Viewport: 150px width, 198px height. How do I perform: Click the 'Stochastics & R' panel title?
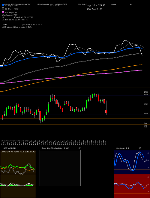click(x=122, y=148)
